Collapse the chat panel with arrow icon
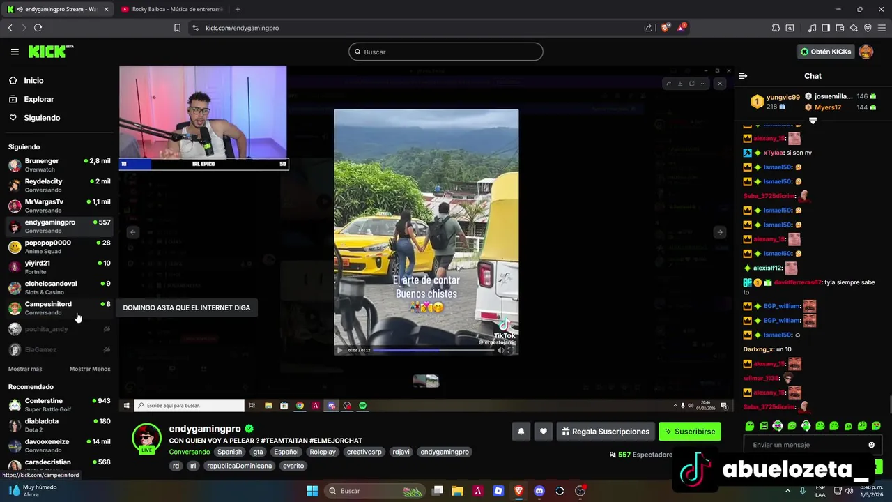This screenshot has width=892, height=502. (x=743, y=76)
